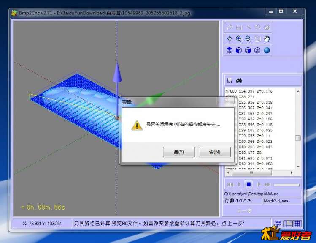
Task: Click the blue sphere render icon
Action: click(x=267, y=50)
